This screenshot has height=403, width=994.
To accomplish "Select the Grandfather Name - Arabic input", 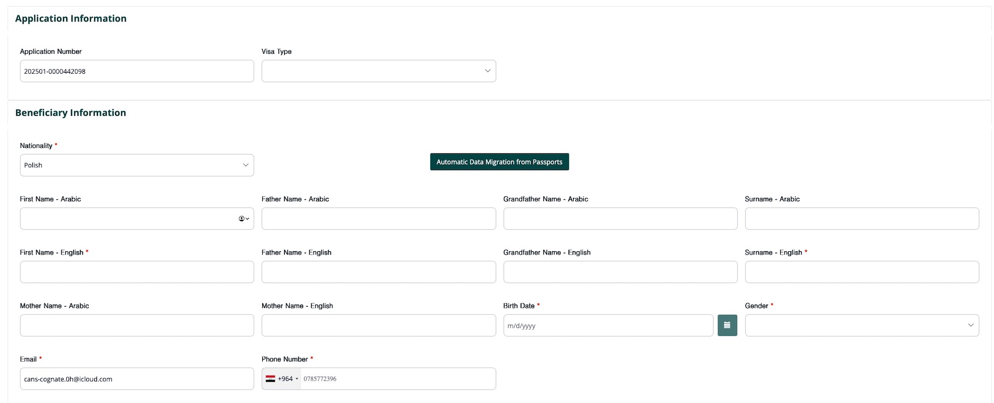I will point(620,219).
